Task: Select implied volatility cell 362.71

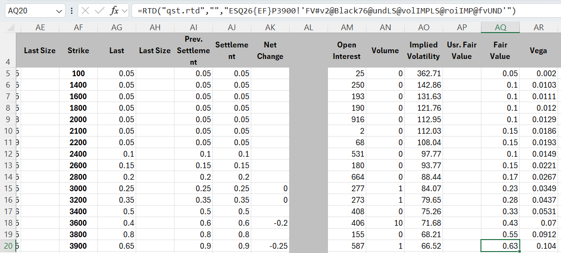Action: (x=423, y=74)
